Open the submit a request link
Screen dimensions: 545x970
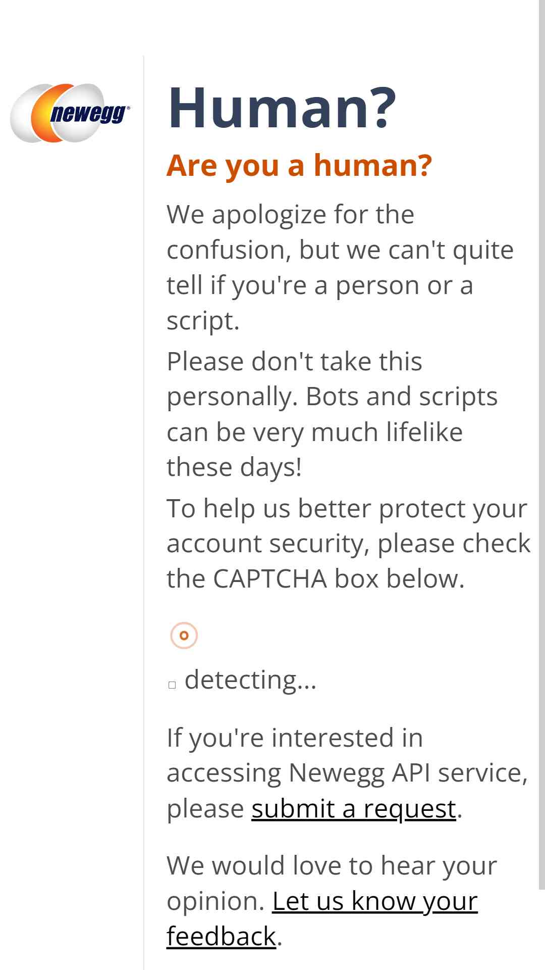point(354,808)
